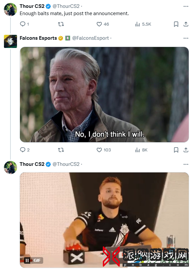This screenshot has height=269, width=193.
Task: Open the Falcons Esports profile avatar
Action: pos(10,41)
